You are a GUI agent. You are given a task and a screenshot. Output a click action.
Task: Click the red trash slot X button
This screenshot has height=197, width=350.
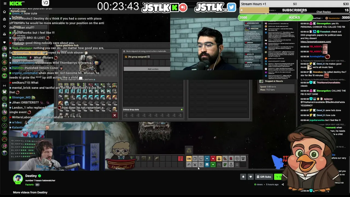tap(115, 115)
